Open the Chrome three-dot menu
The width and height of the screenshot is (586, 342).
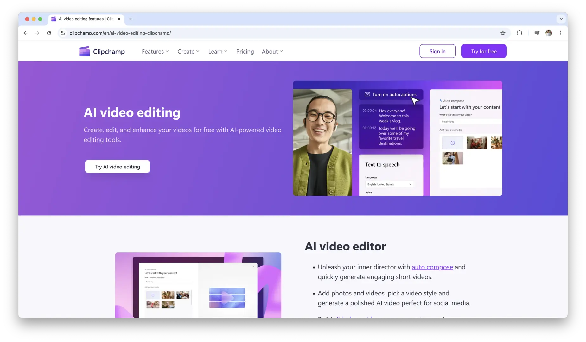coord(560,33)
